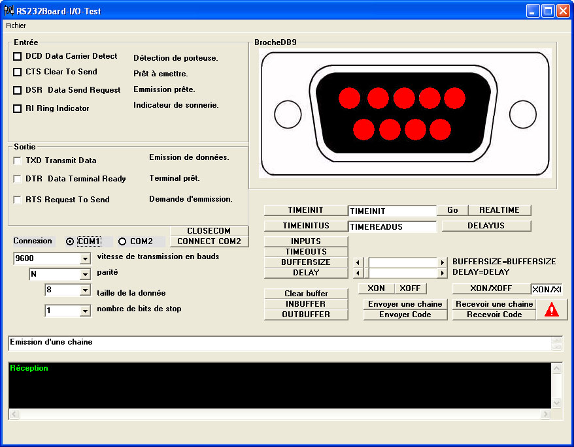Screen dimensions: 574x447
Task: Click the Go button
Action: tap(452, 210)
